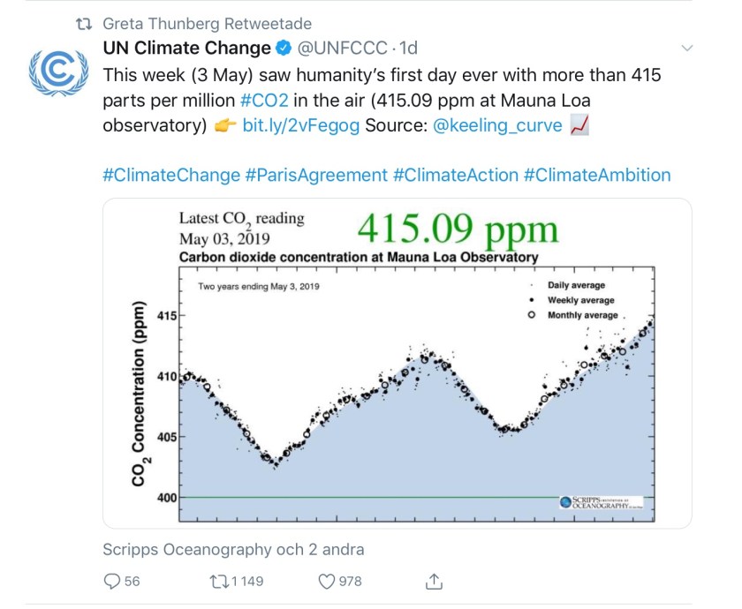Click the blue verified badge

283,49
